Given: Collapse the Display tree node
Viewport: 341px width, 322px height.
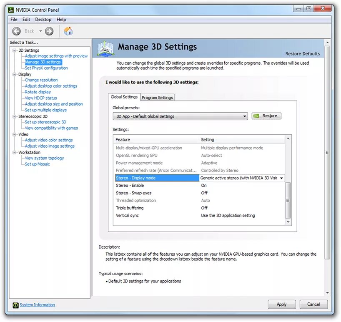Looking at the screenshot, I should coord(15,74).
